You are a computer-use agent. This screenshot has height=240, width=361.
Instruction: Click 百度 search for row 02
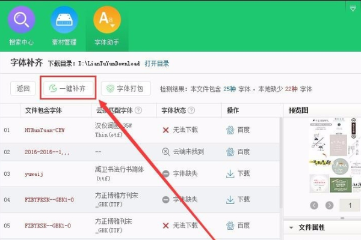click(x=238, y=152)
